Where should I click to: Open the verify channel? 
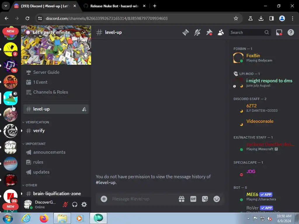click(56, 131)
